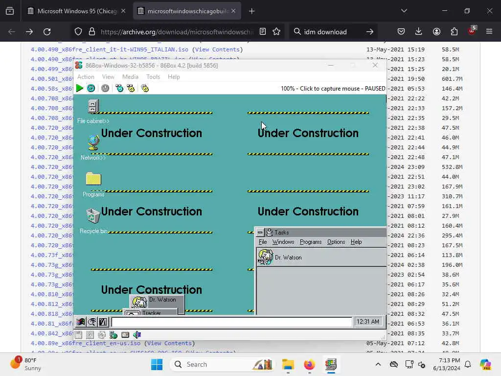Viewport: 501px width, 376px height.
Task: Send Ctrl+Alt+Del with the teal keys icon
Action: coord(119,88)
